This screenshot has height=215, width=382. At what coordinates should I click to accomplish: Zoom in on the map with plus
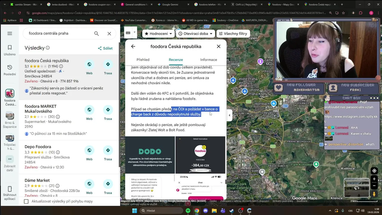point(374,179)
